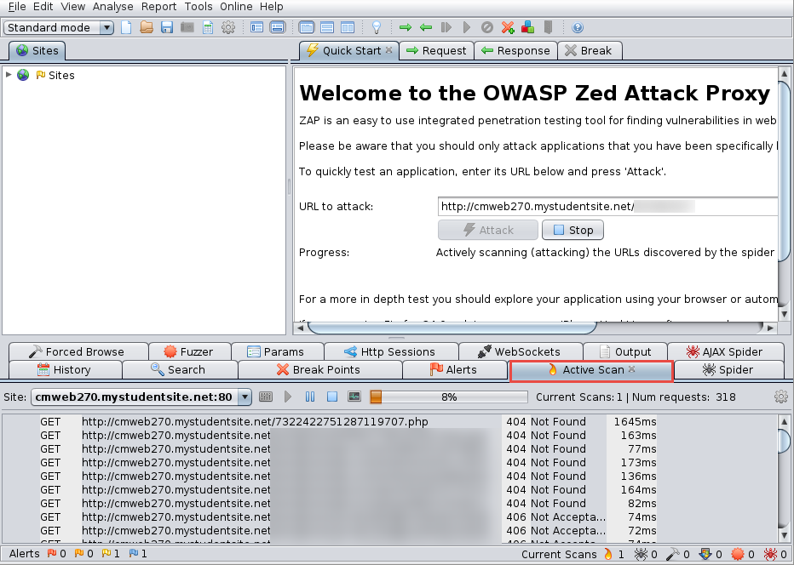Click inside the URL to attack field
This screenshot has width=794, height=565.
(607, 207)
